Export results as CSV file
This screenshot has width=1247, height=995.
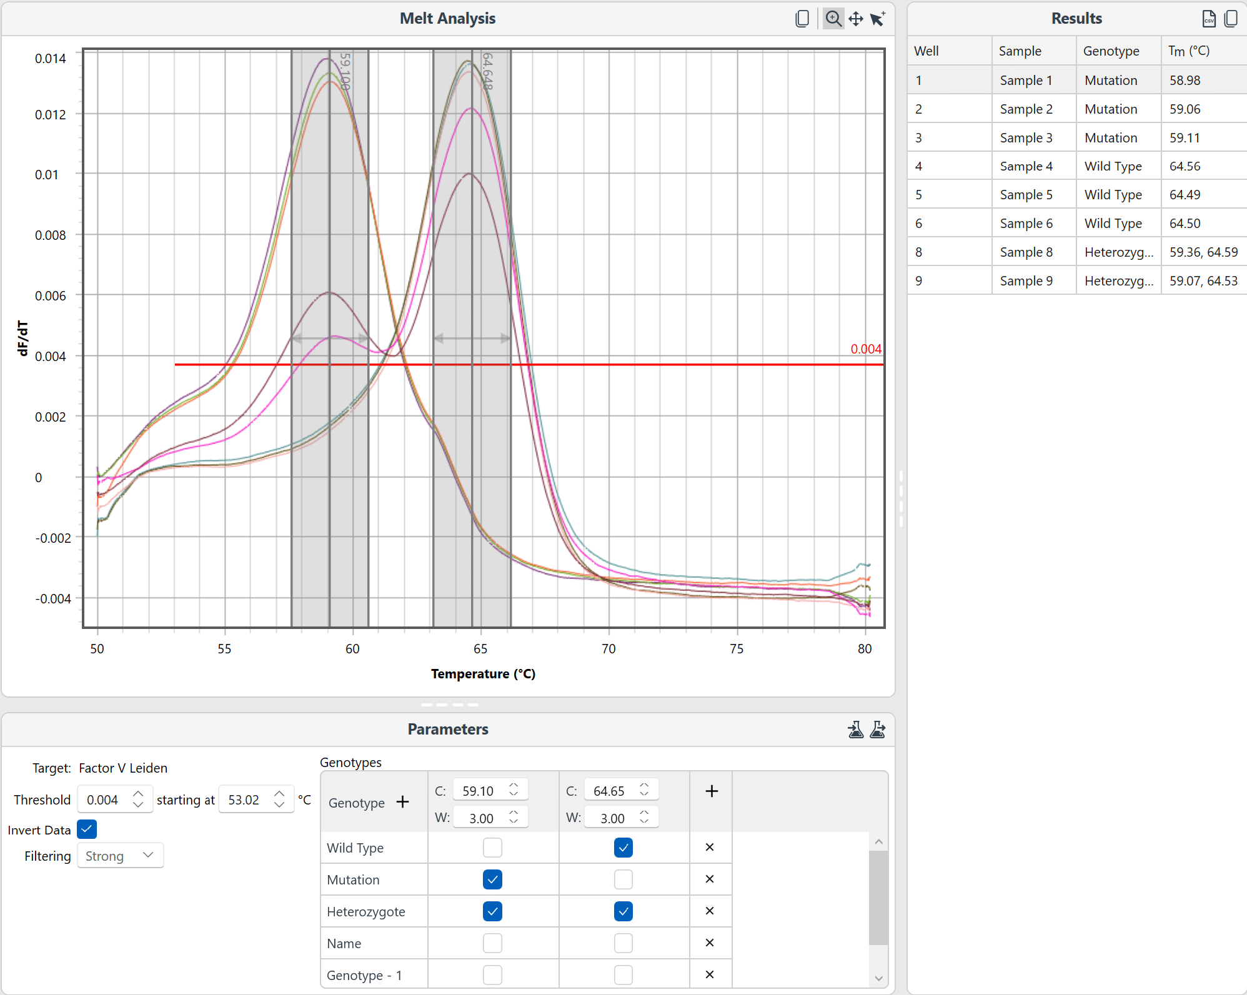1209,19
